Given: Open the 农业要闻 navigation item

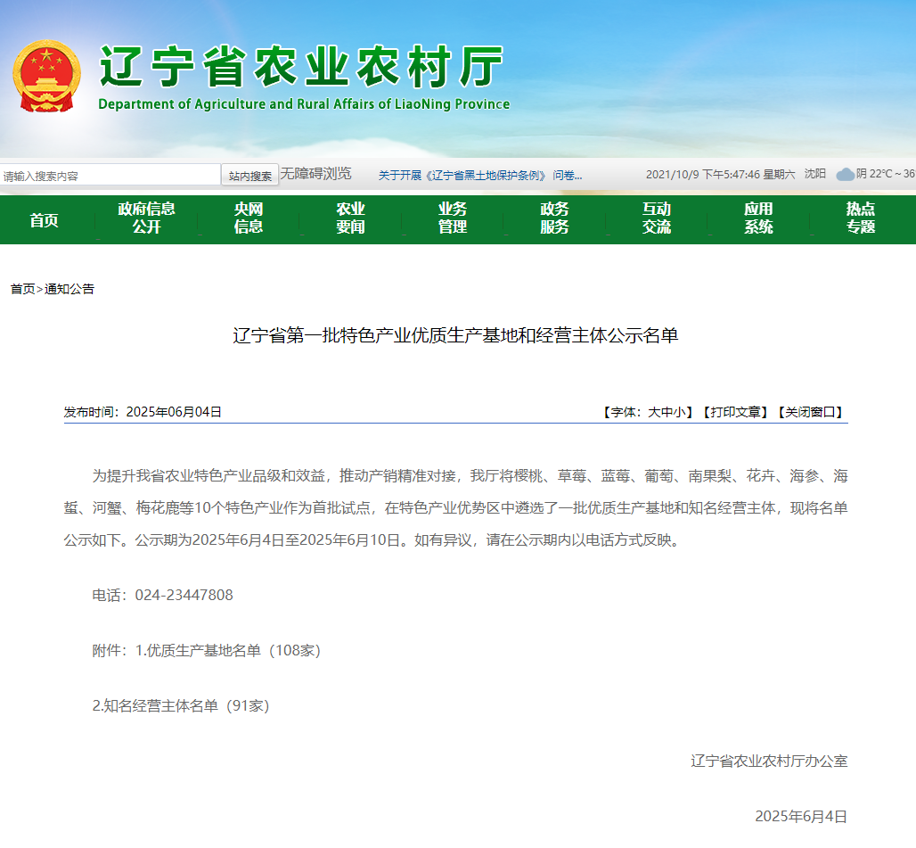Looking at the screenshot, I should [x=350, y=218].
